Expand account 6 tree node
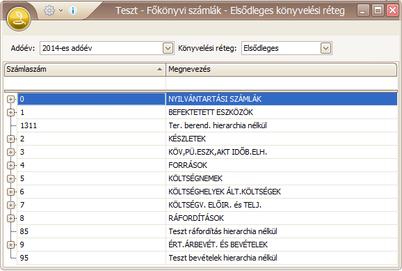This screenshot has height=271, width=402. click(x=10, y=192)
